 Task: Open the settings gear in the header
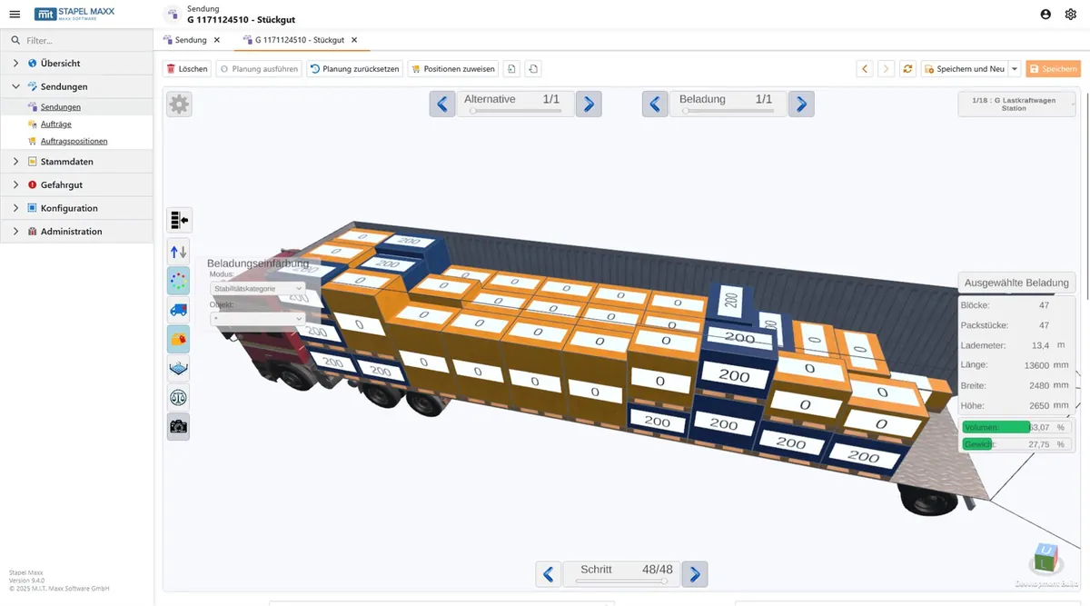[1071, 15]
